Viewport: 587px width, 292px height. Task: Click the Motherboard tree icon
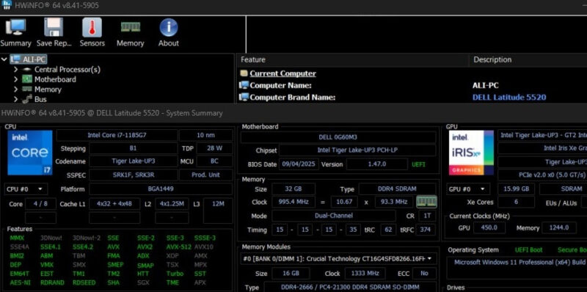27,79
